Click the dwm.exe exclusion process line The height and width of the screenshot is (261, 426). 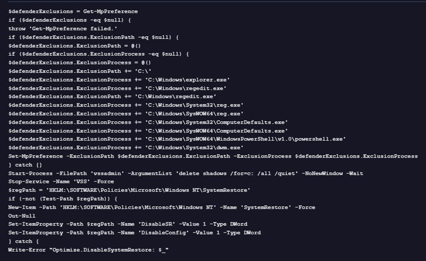click(x=126, y=148)
